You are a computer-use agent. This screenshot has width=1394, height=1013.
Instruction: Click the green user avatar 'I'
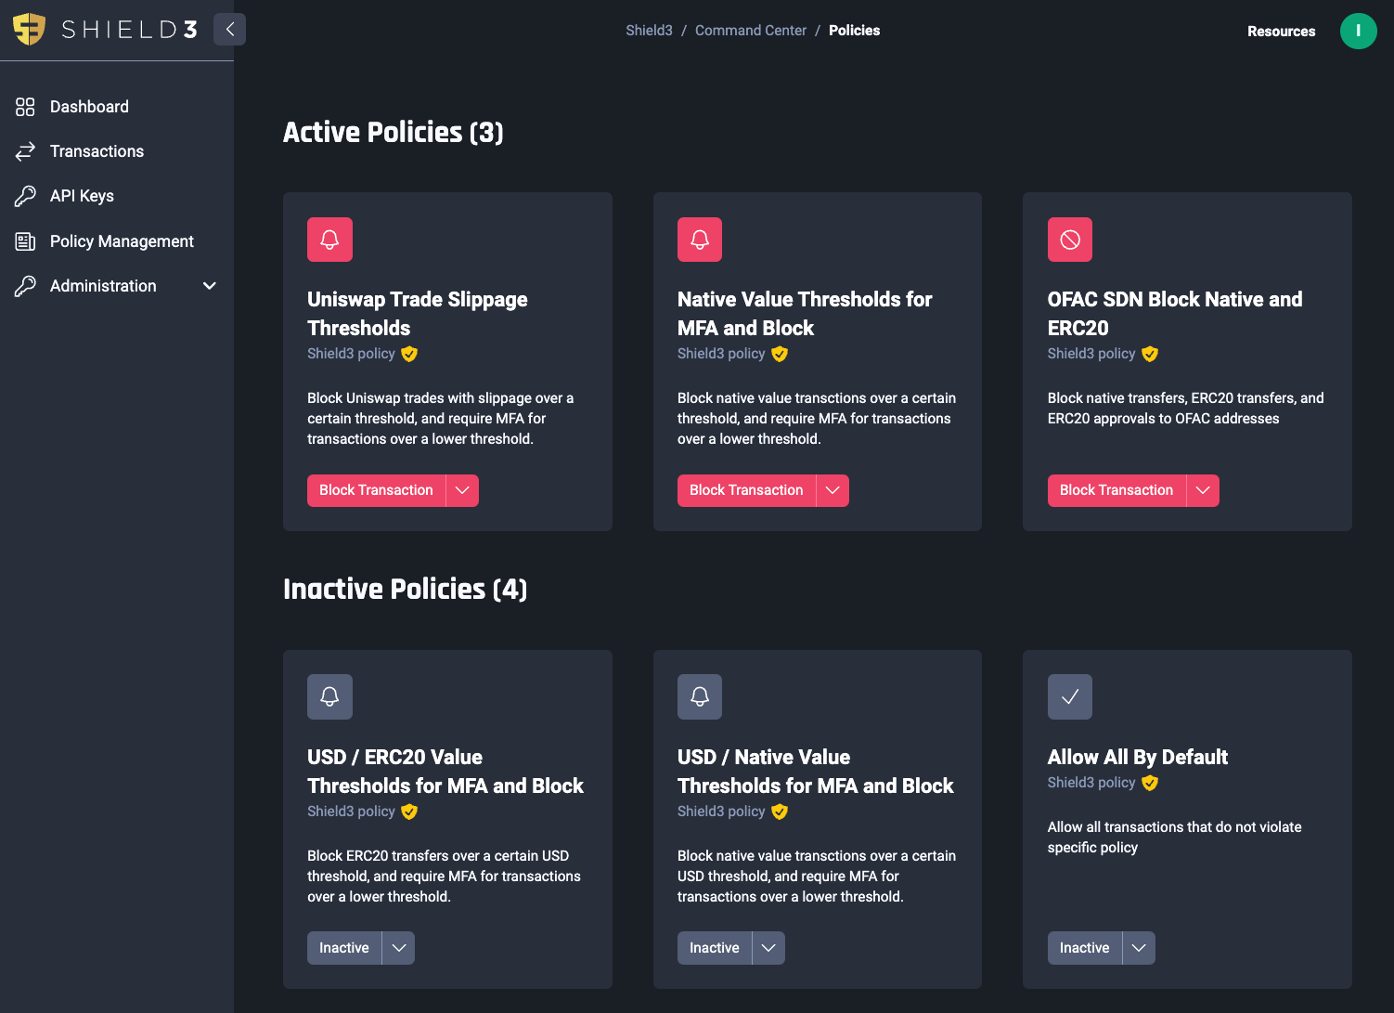(x=1358, y=31)
